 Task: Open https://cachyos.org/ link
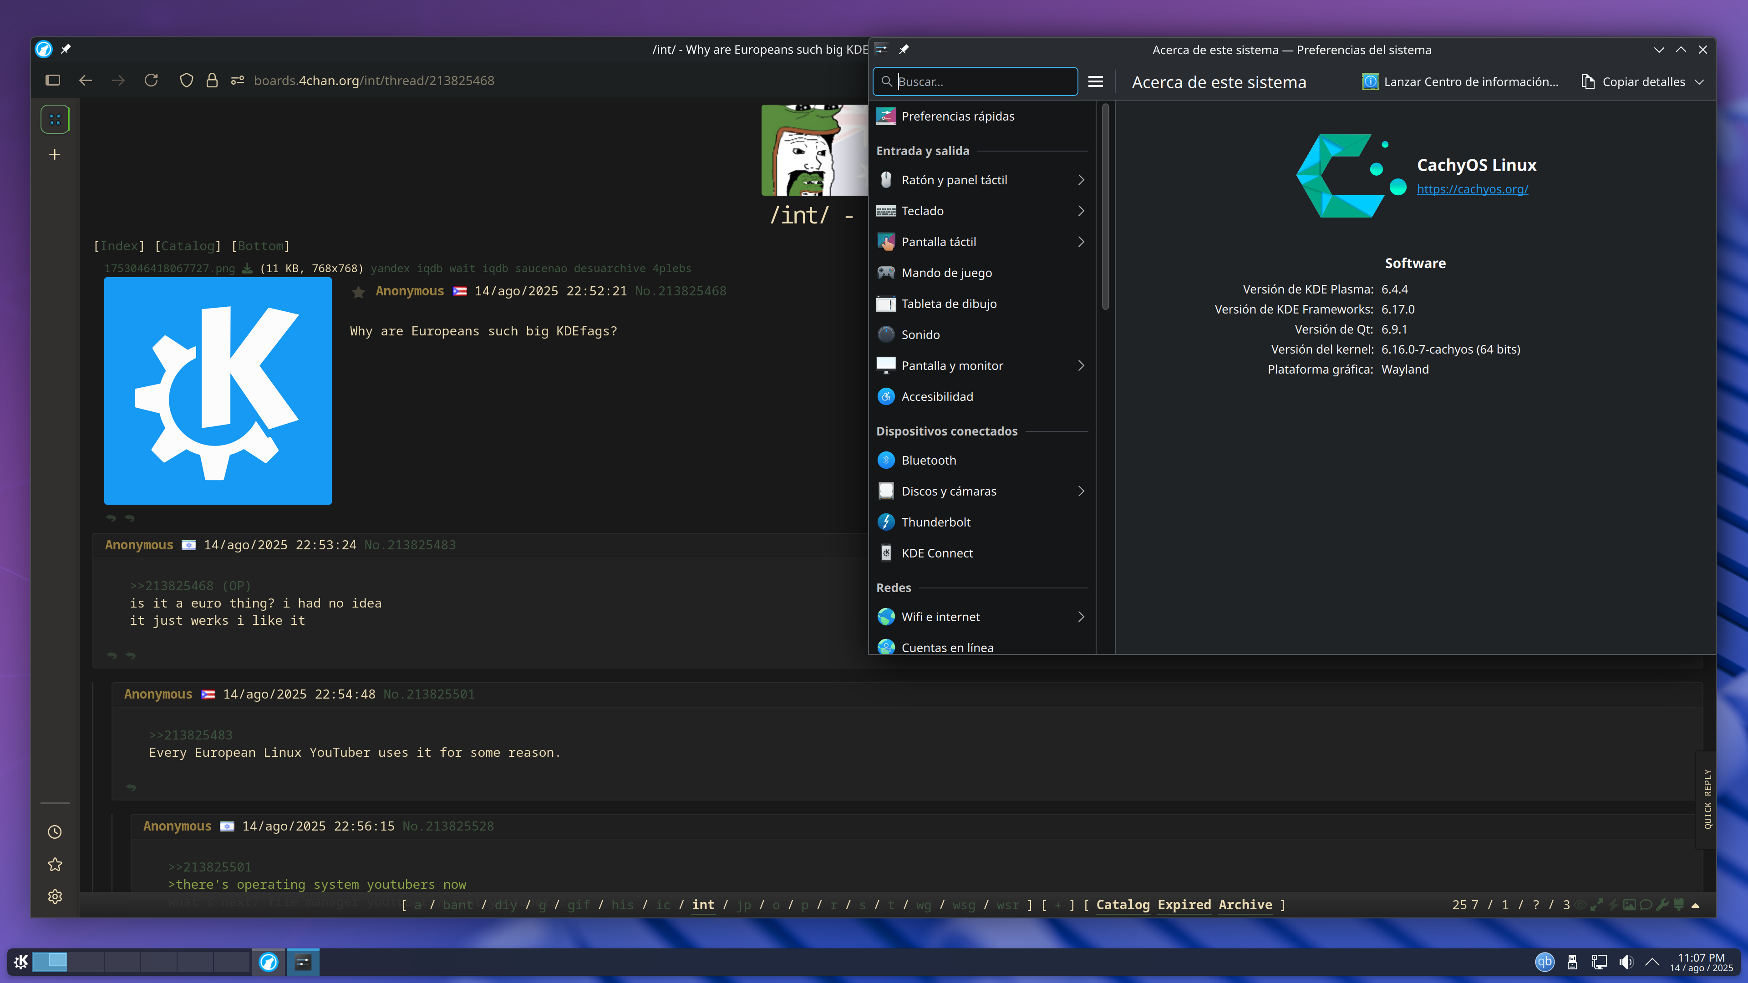click(1472, 189)
